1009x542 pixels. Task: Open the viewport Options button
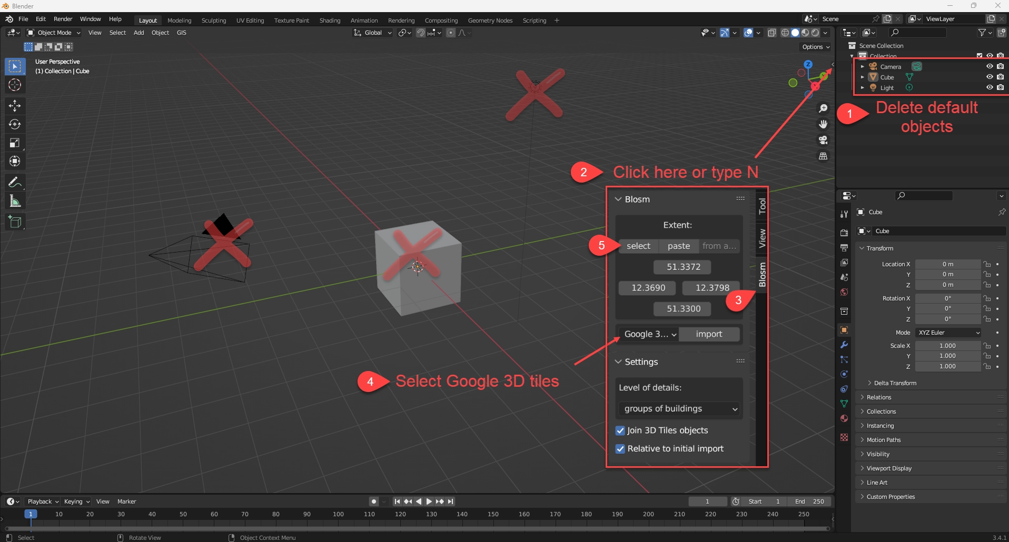(x=816, y=47)
